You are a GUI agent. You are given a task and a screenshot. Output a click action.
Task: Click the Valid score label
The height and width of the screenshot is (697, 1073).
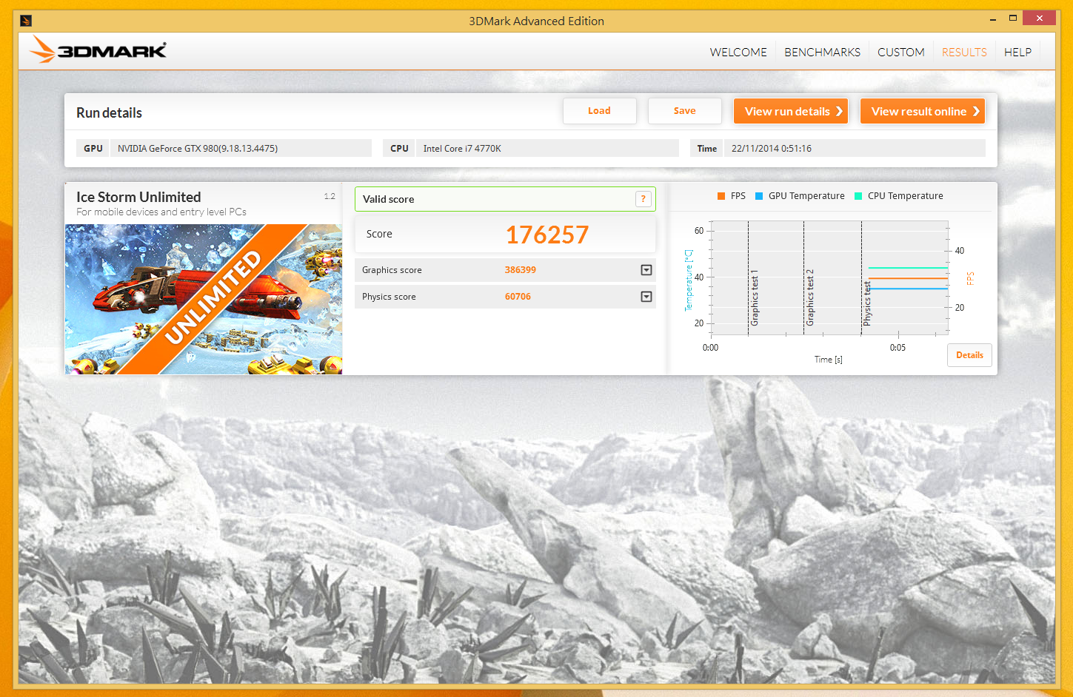point(389,199)
